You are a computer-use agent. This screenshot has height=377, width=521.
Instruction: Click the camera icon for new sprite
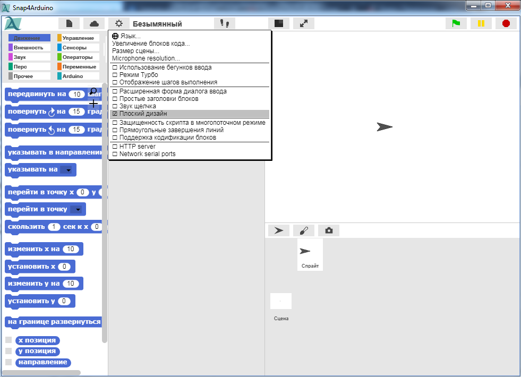(x=329, y=230)
